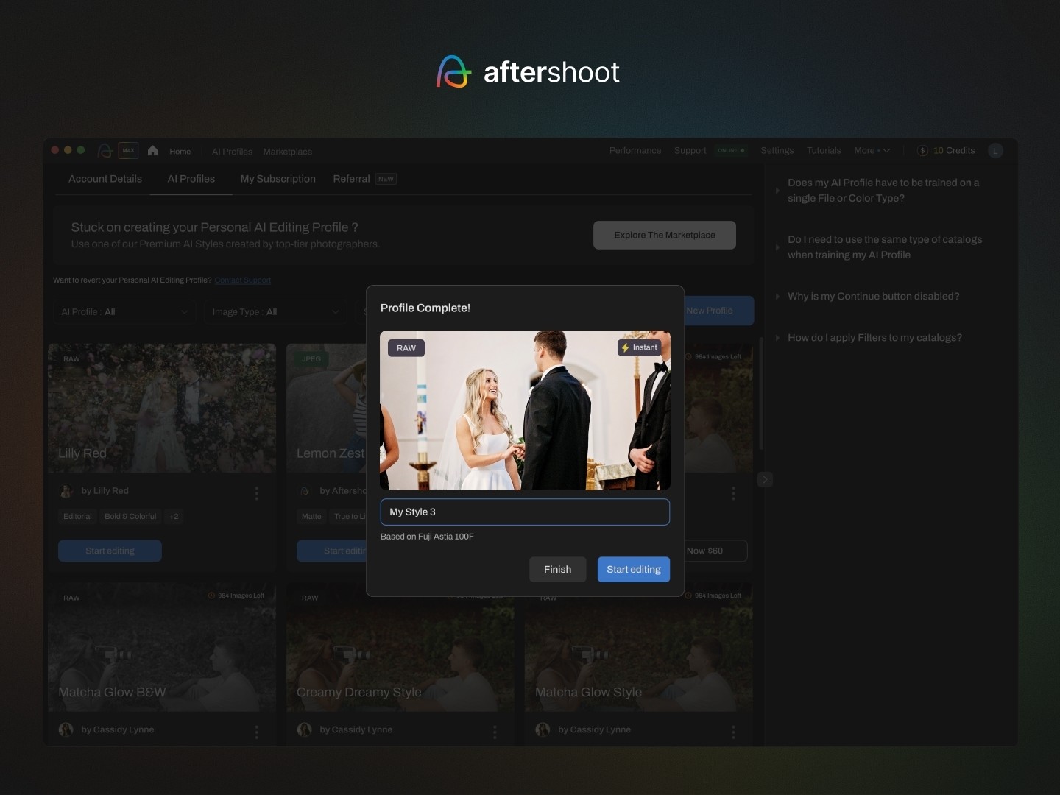
Task: Open the Account Details tab
Action: (x=105, y=179)
